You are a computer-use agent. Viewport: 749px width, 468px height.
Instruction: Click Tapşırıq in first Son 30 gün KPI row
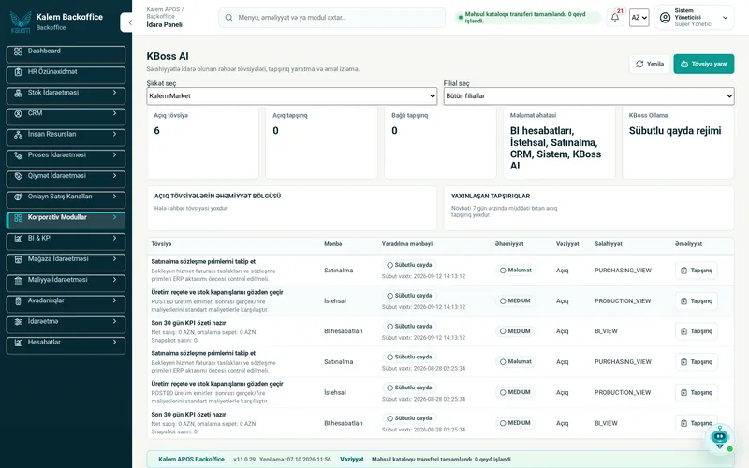[697, 331]
